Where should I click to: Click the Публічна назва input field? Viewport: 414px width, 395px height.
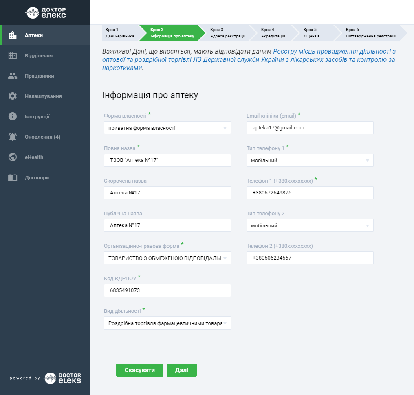(x=167, y=225)
